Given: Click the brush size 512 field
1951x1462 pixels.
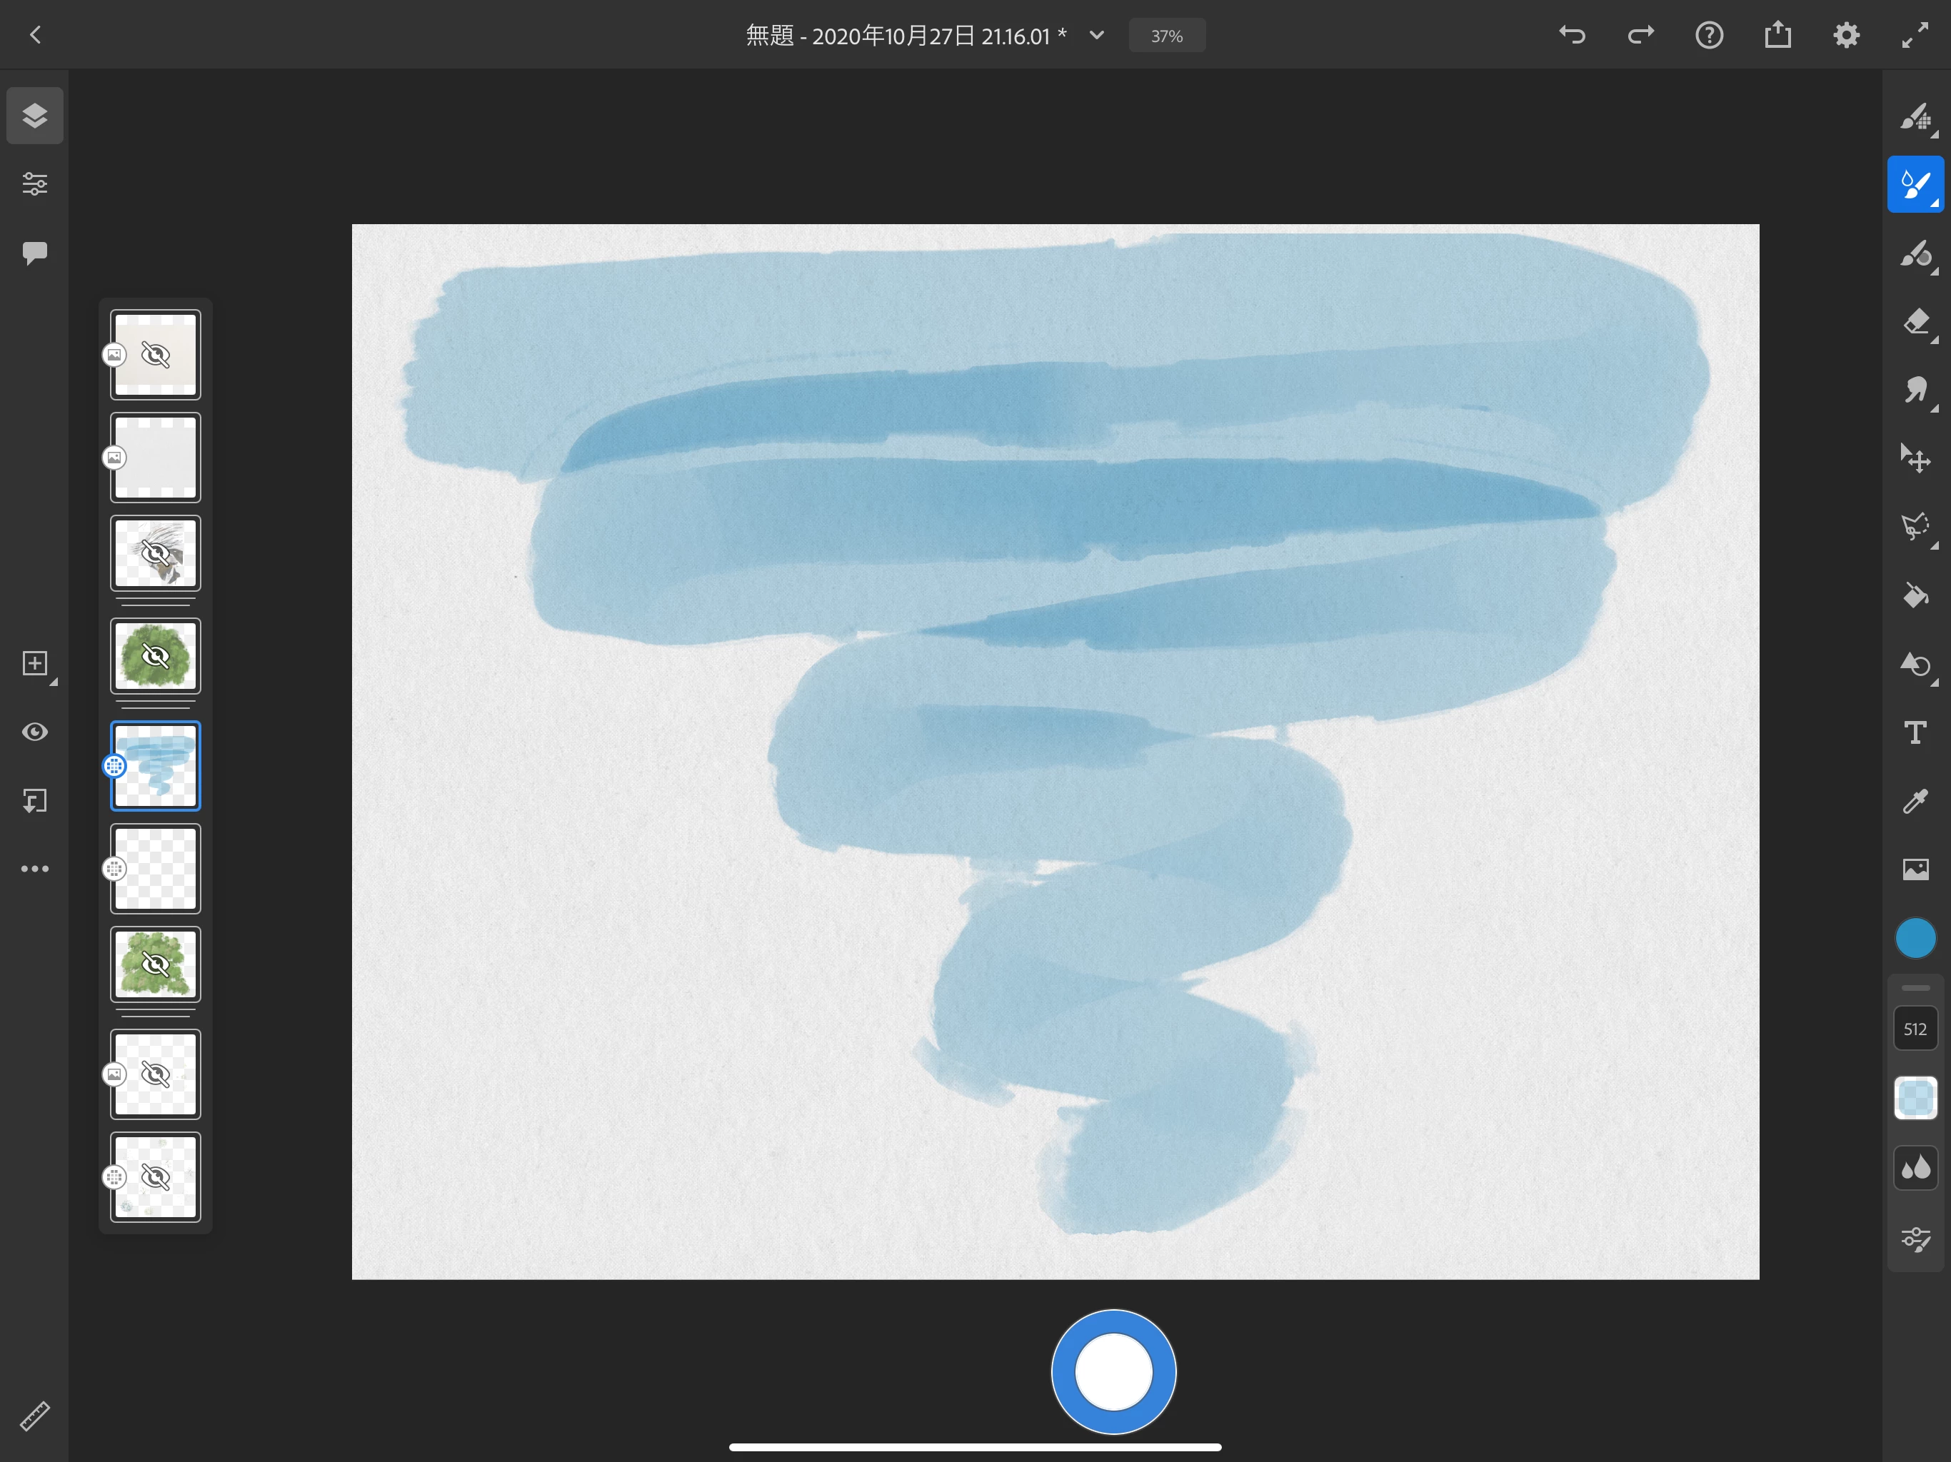Looking at the screenshot, I should click(x=1915, y=1029).
